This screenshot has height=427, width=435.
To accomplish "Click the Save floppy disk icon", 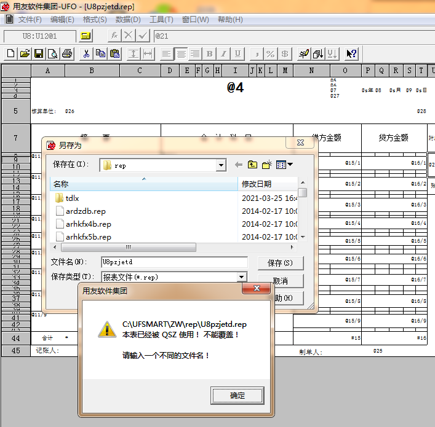I will (39, 53).
